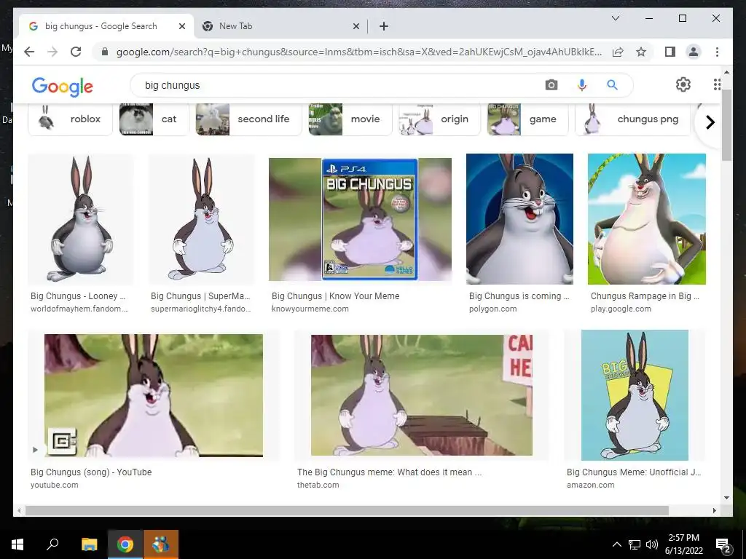Screen dimensions: 746x559
Task: Filter results by the origin chip
Action: click(439, 119)
